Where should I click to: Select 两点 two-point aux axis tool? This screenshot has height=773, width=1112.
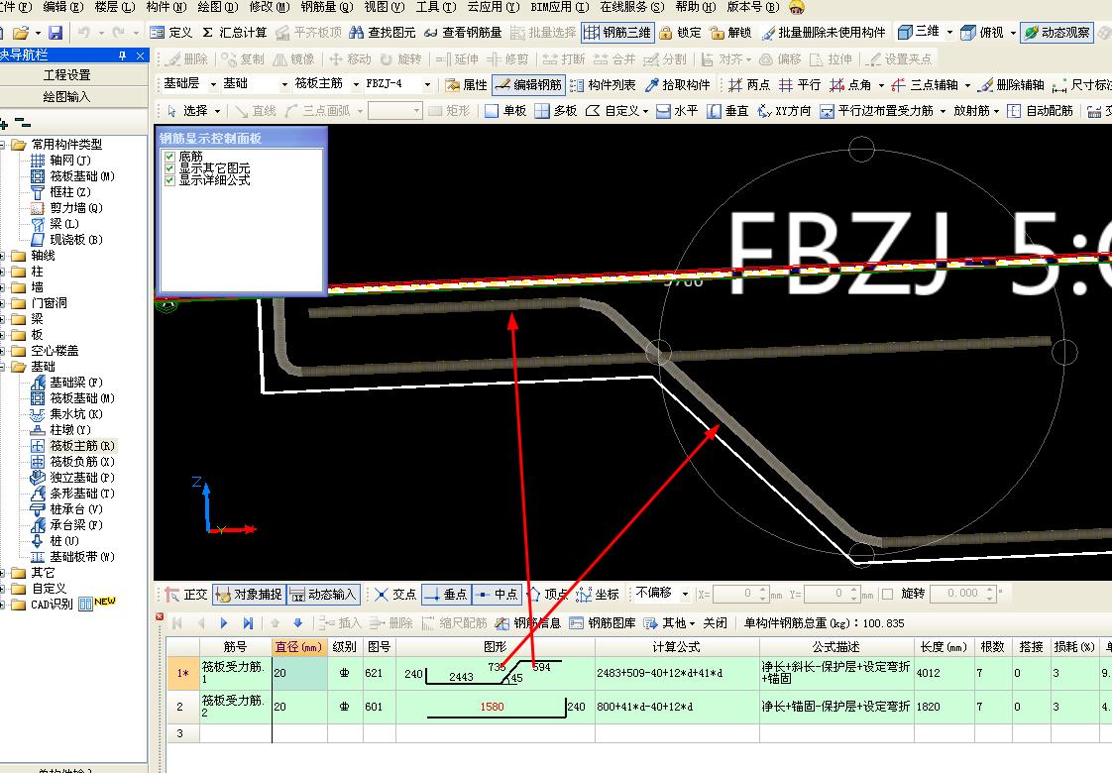(749, 85)
